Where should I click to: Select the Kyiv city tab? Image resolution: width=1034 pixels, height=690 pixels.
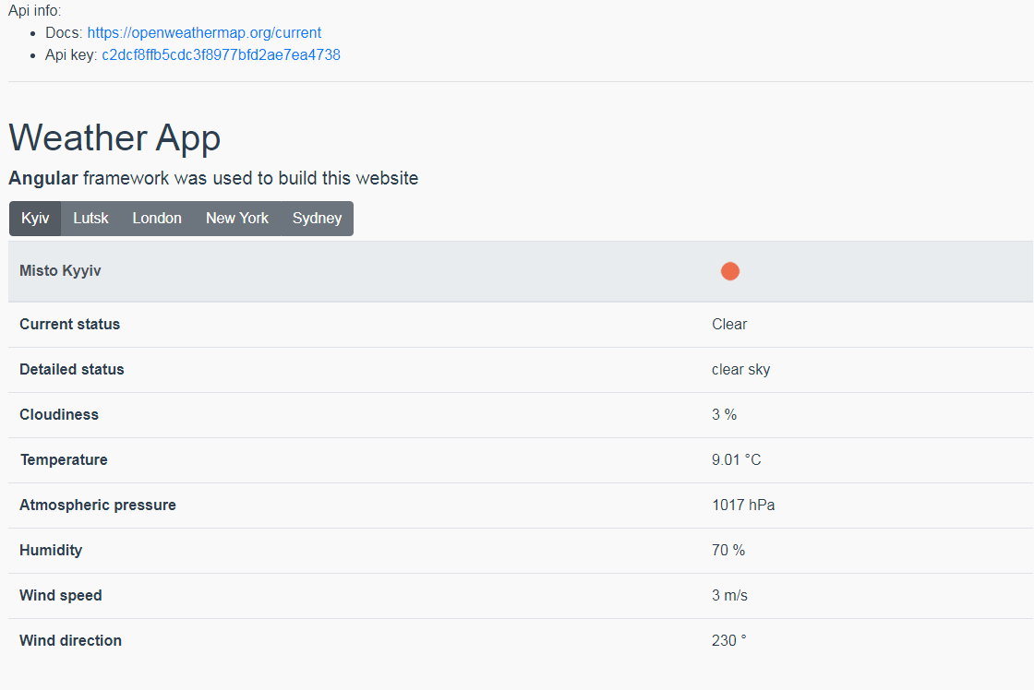[x=35, y=218]
